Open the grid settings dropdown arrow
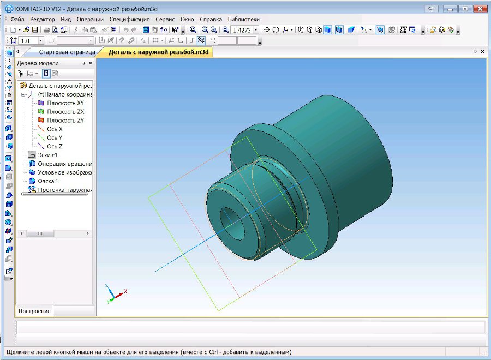 [162, 40]
